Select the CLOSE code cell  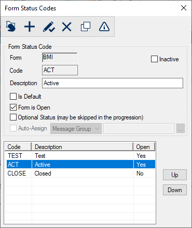pyautogui.click(x=18, y=173)
